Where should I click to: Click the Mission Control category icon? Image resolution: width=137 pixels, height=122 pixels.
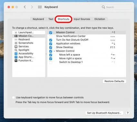coord(16,36)
